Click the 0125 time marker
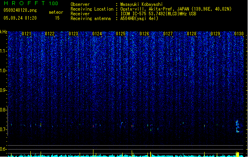Image resolution: width=248 pixels, height=157 pixels. pyautogui.click(x=121, y=34)
